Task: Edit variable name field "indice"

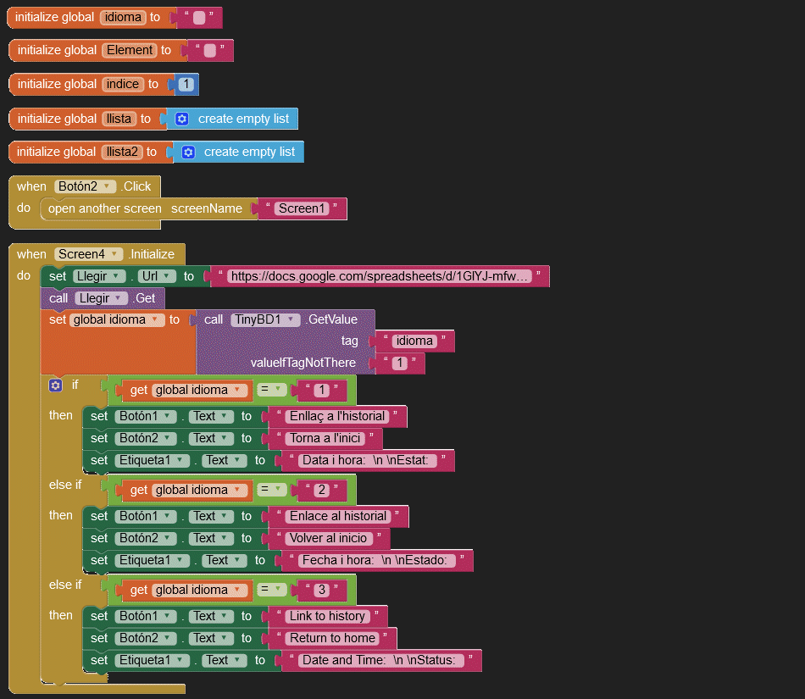Action: pos(122,85)
